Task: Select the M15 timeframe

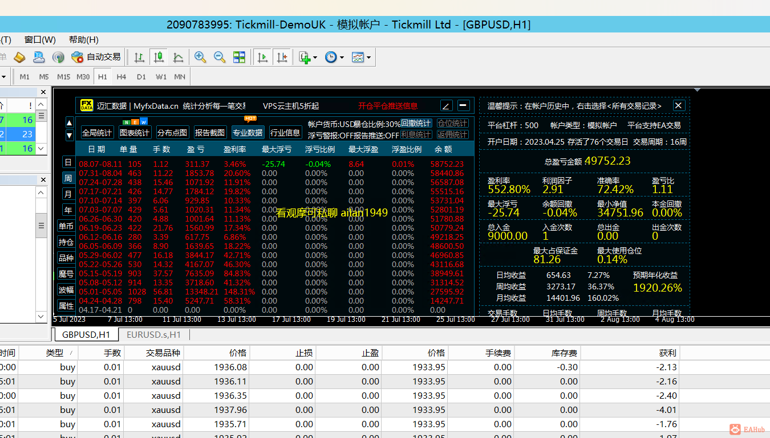Action: tap(63, 77)
